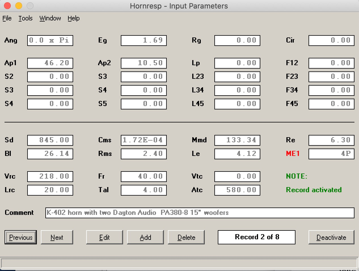Delete the current record
Image resolution: width=359 pixels, height=271 pixels.
pos(186,237)
